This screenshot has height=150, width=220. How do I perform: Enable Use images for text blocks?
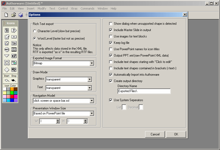111,36
